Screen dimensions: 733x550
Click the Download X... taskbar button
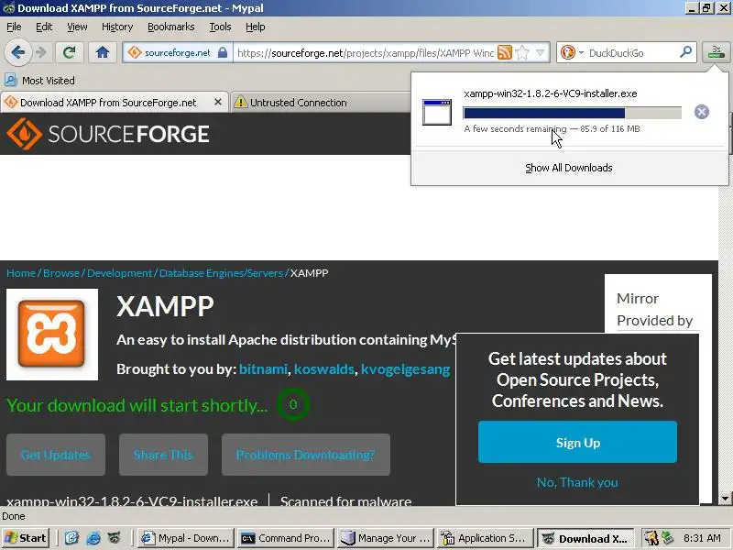click(585, 538)
